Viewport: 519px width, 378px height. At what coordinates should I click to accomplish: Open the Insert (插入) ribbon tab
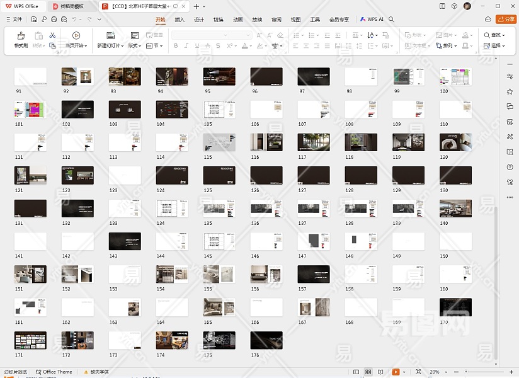180,20
